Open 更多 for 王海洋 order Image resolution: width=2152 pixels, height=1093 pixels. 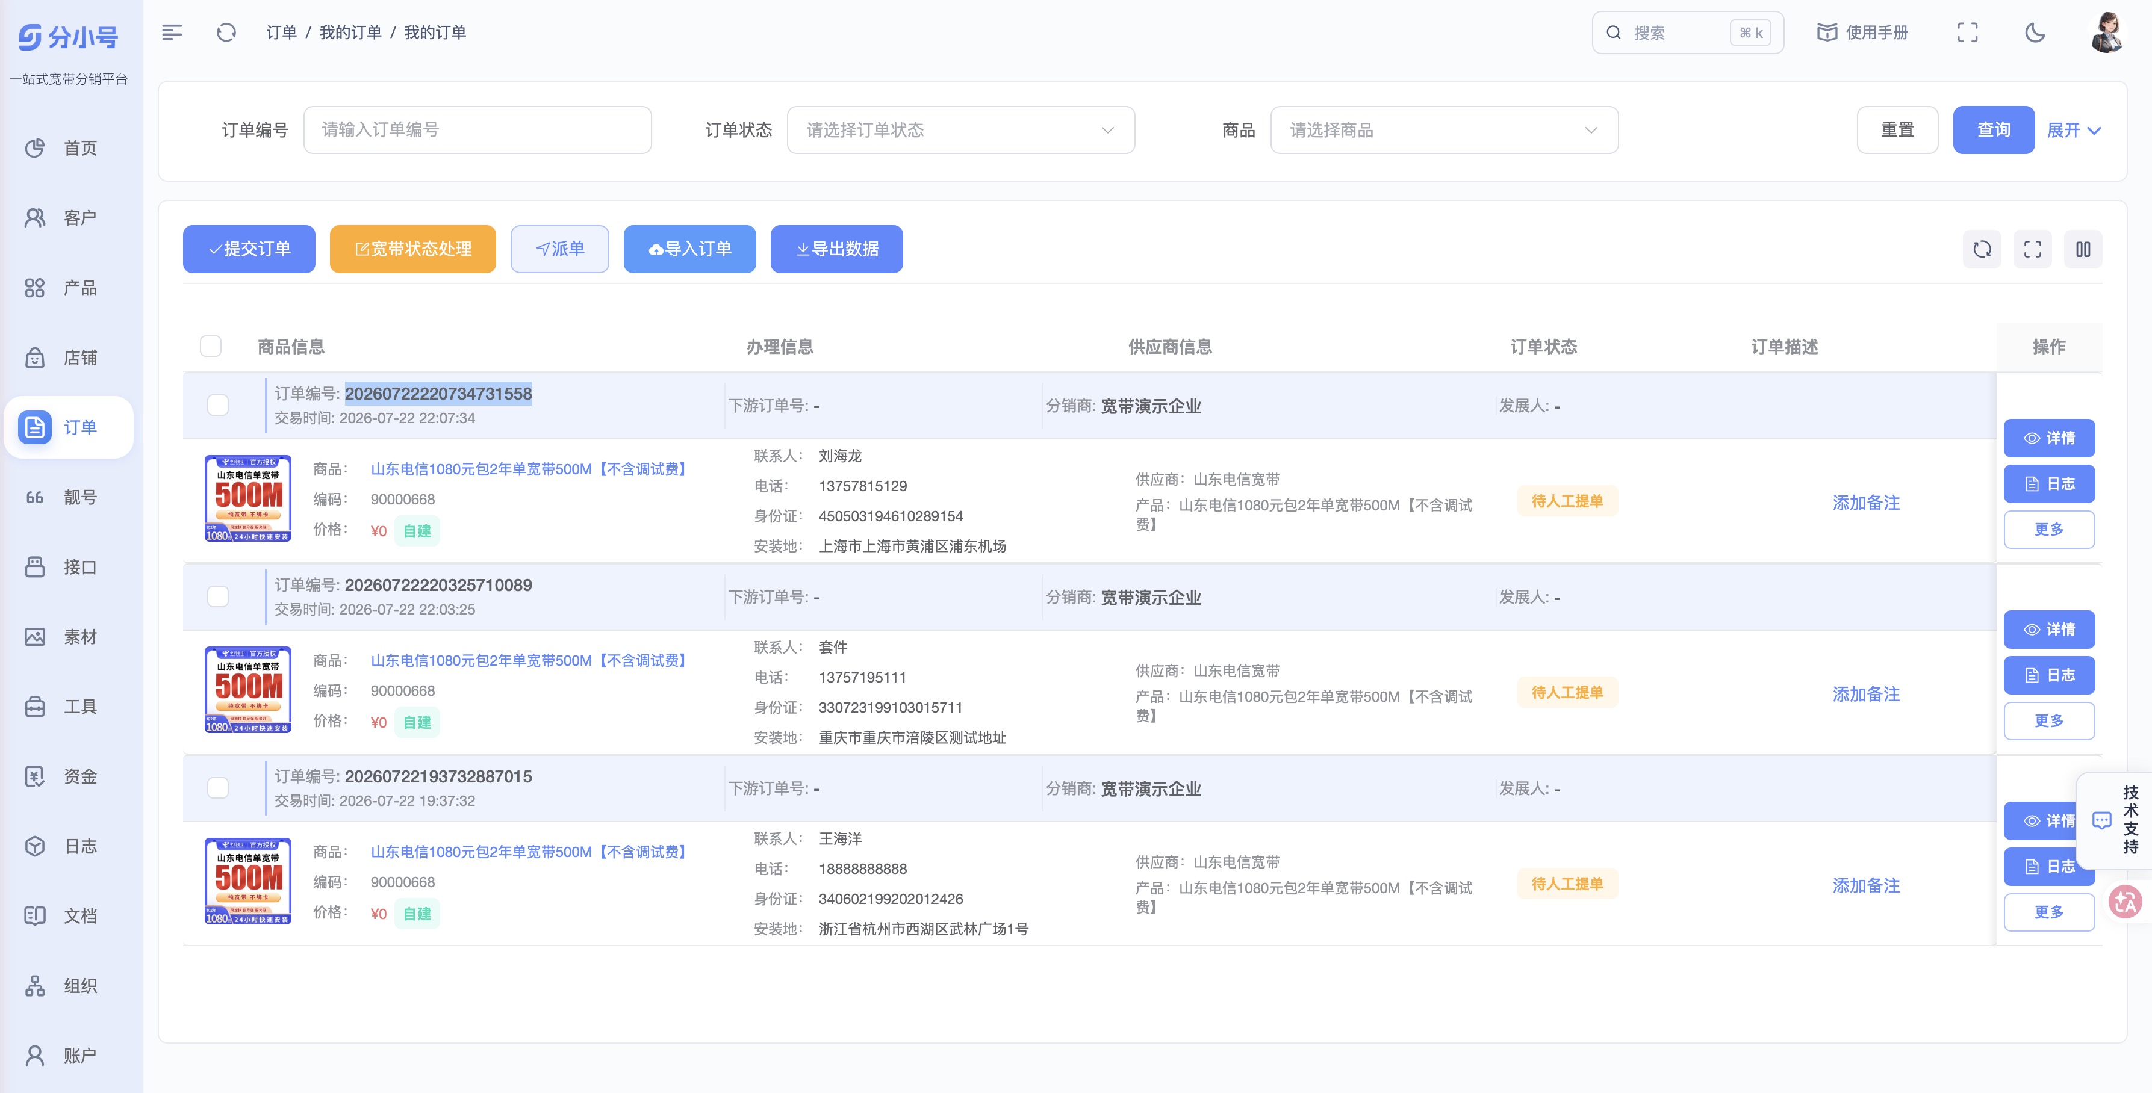tap(2048, 912)
